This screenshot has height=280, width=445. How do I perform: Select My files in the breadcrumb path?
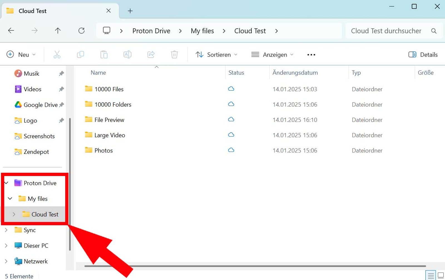[202, 31]
